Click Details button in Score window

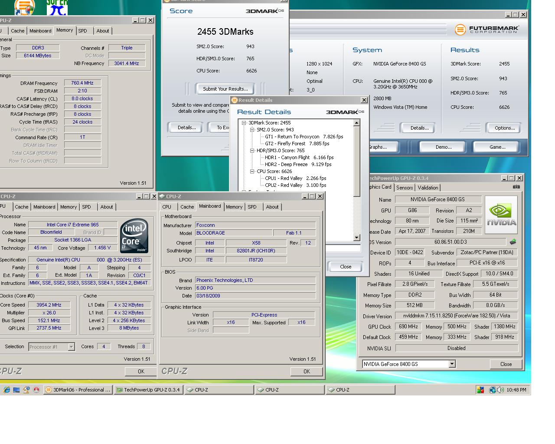187,127
